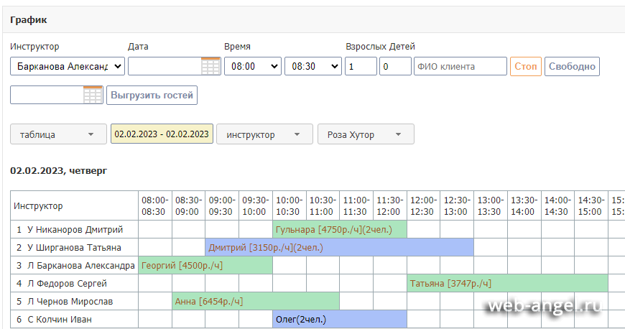The image size is (625, 329).
Task: Open the Роза Хутор location dropdown
Action: coord(366,134)
